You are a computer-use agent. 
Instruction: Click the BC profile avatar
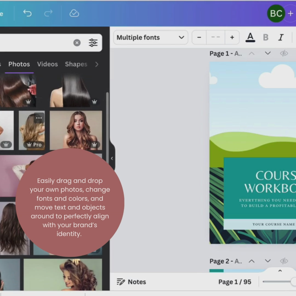276,13
